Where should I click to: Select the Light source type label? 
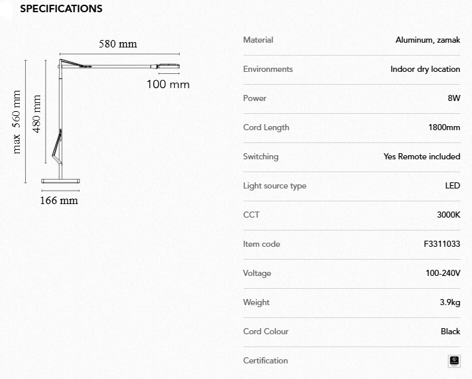(x=275, y=186)
